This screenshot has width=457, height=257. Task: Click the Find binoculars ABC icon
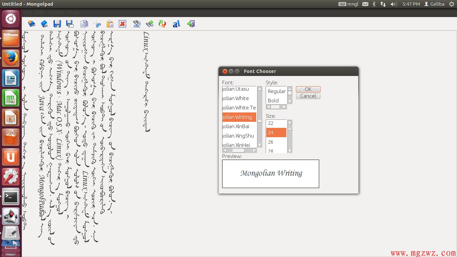point(137,24)
